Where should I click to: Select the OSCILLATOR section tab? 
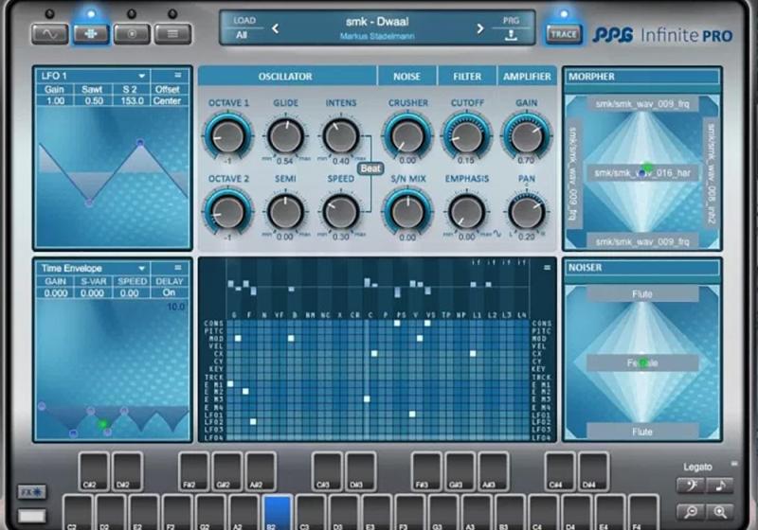pyautogui.click(x=285, y=77)
